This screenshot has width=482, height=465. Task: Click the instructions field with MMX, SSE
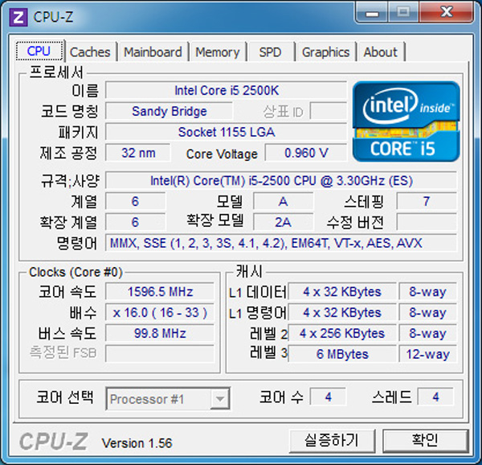click(281, 243)
